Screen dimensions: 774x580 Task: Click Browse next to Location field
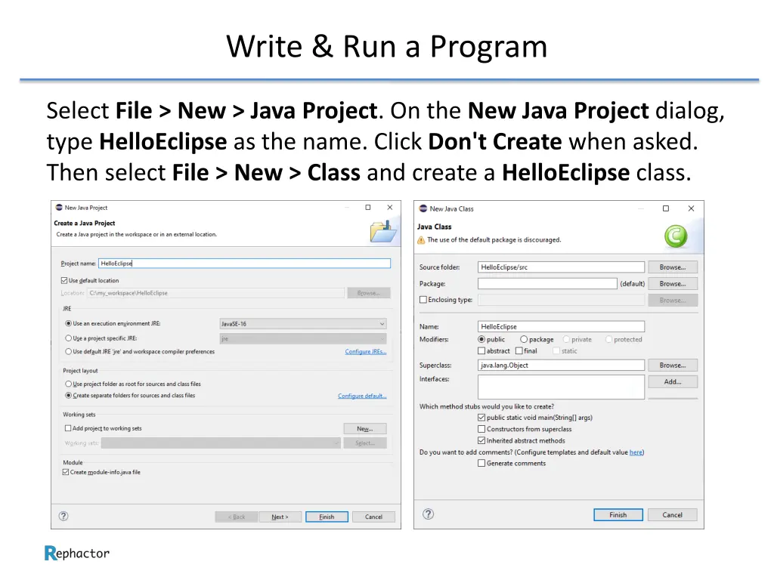tap(368, 293)
